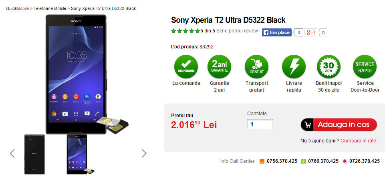Image resolution: width=387 pixels, height=182 pixels.
Task: Focus the Cantitate quantity field
Action: [x=260, y=124]
